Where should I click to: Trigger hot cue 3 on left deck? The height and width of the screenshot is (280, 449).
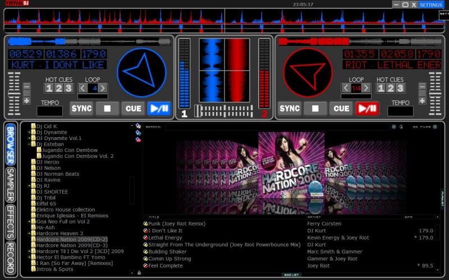click(x=68, y=88)
